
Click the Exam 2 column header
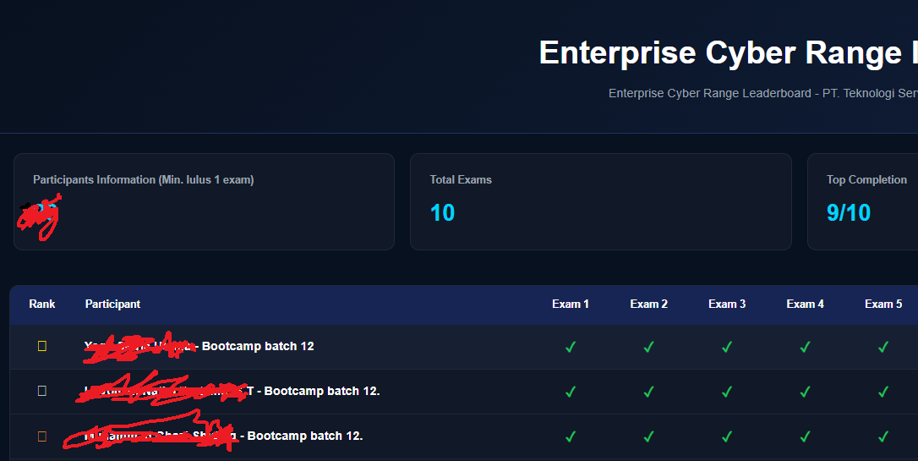tap(648, 304)
